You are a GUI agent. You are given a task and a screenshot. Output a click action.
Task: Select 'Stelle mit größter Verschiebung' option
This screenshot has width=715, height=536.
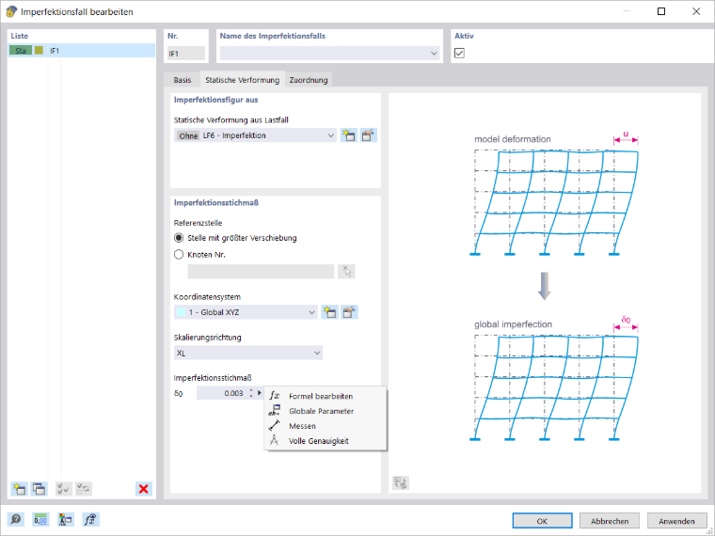179,238
